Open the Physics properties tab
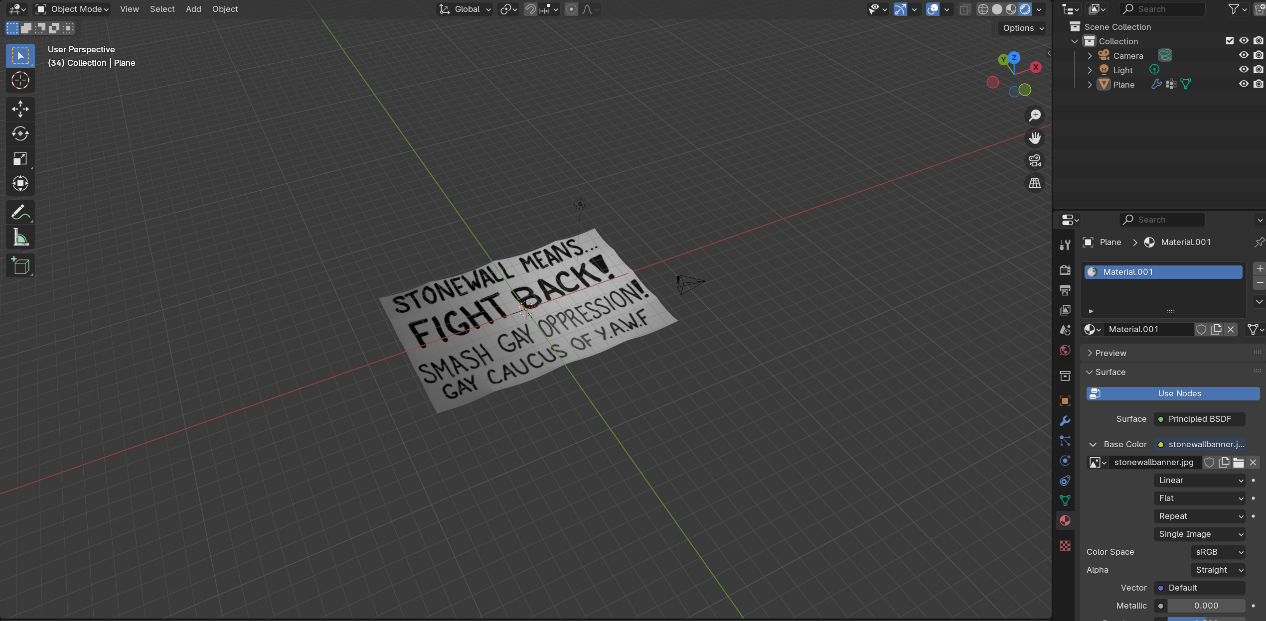This screenshot has height=621, width=1266. [x=1065, y=461]
